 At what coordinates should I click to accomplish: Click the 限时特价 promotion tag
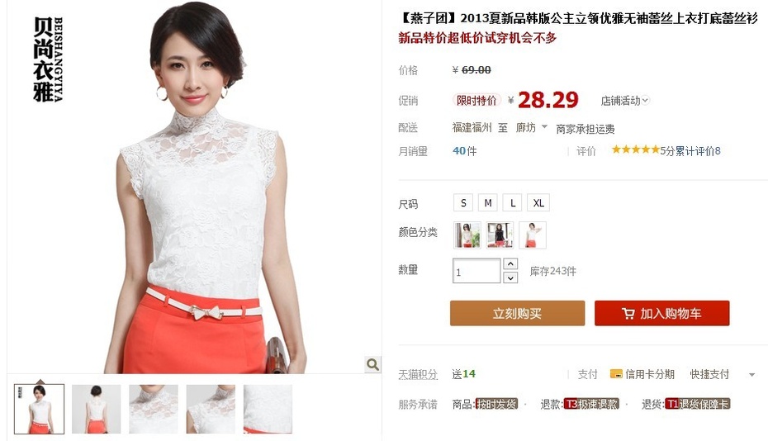(x=476, y=101)
